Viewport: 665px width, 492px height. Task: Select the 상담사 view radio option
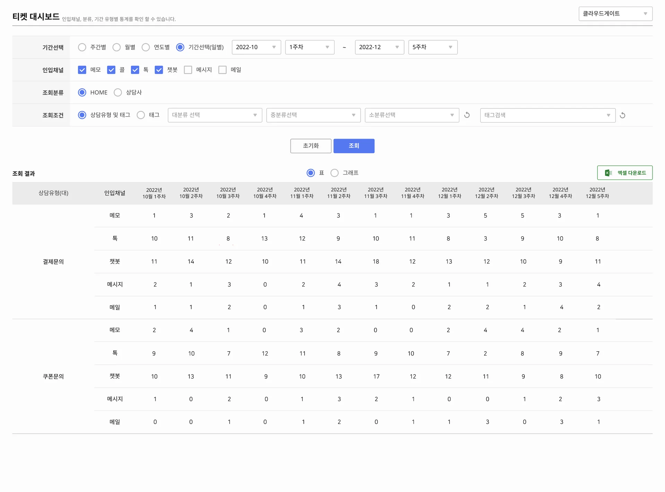[118, 93]
